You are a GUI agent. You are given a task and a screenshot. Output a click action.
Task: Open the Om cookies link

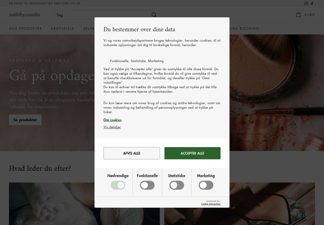pos(112,120)
